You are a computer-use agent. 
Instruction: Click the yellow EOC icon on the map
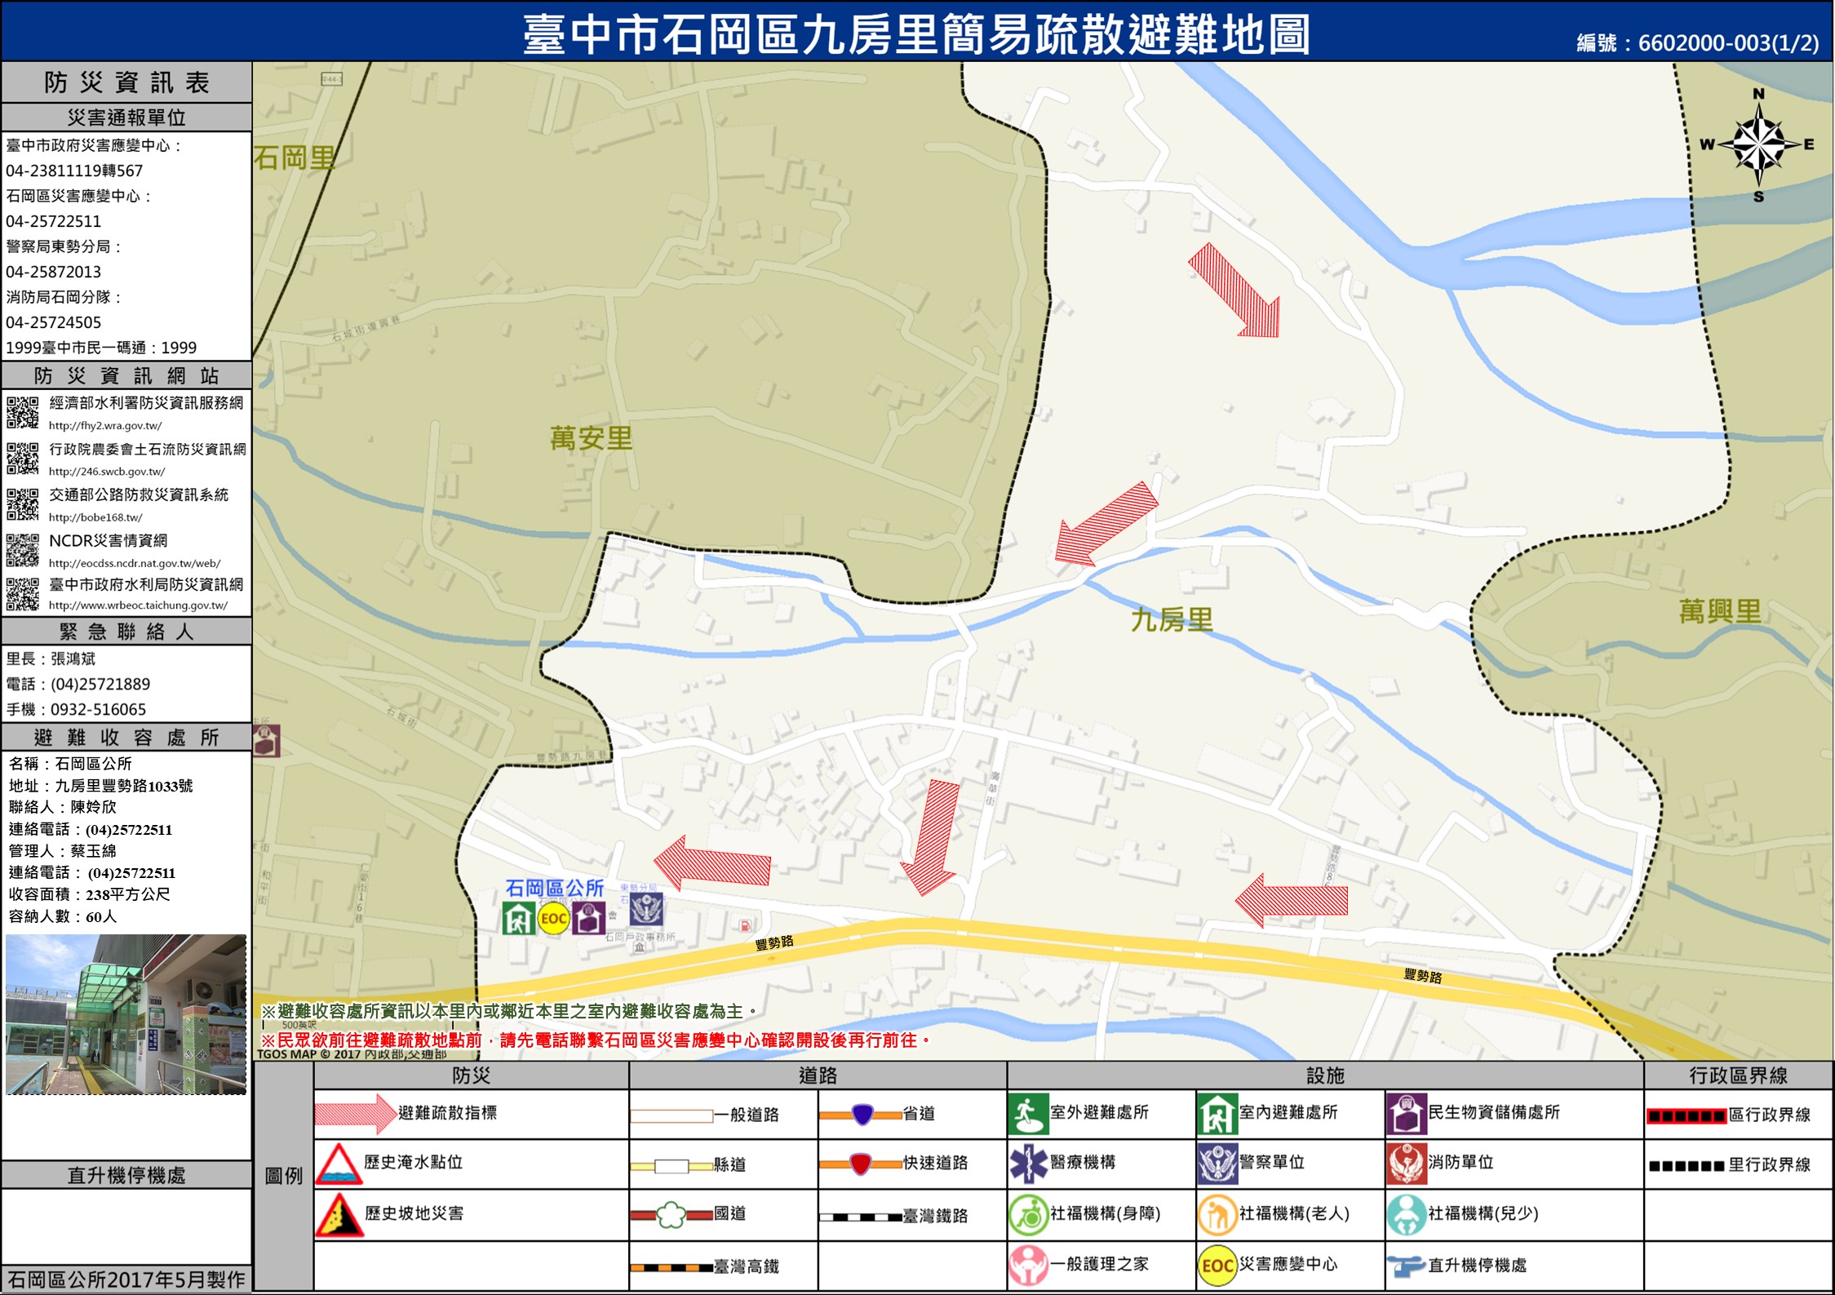(x=554, y=919)
